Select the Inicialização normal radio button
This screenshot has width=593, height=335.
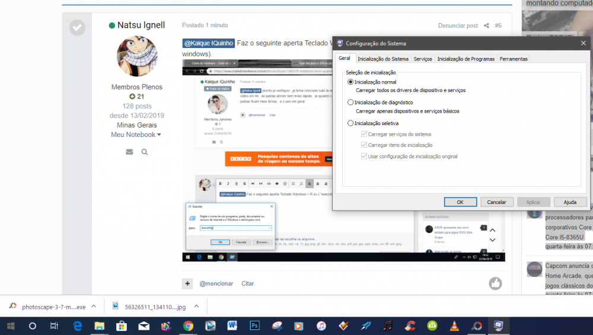click(350, 82)
